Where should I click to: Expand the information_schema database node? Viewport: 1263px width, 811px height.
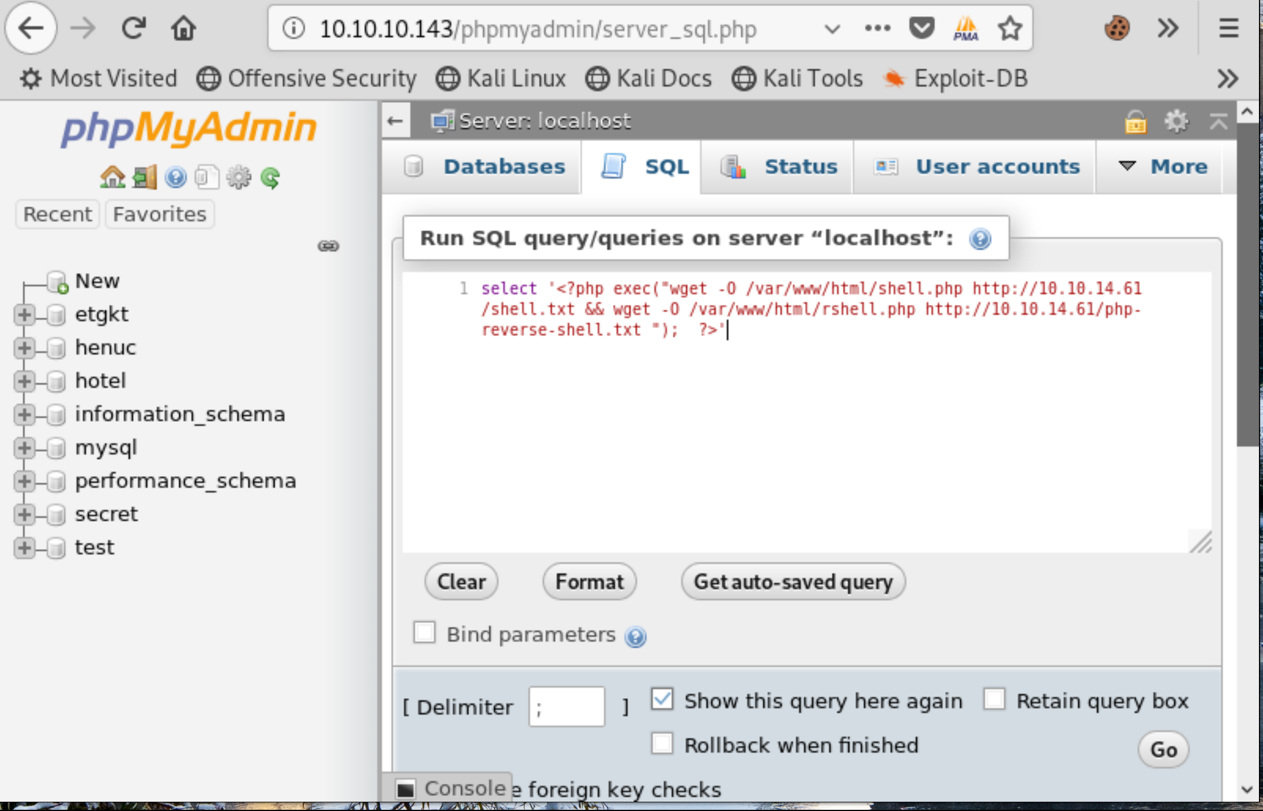[24, 414]
